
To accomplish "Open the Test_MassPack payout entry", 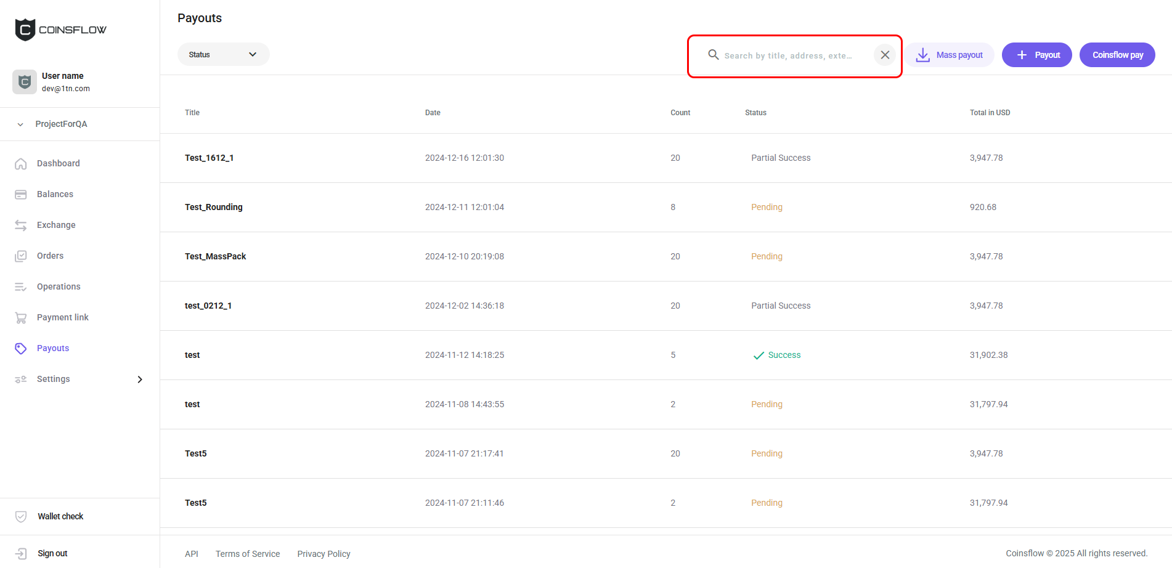I will click(x=215, y=256).
